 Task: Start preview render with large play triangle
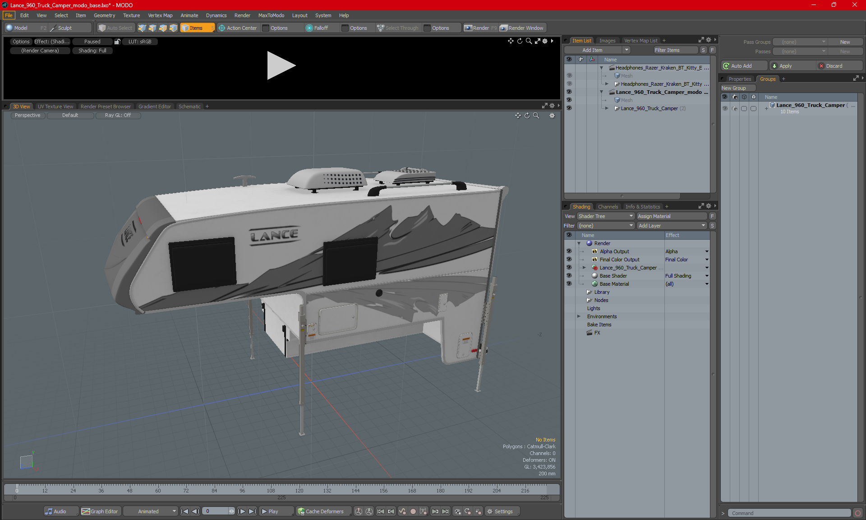[281, 65]
